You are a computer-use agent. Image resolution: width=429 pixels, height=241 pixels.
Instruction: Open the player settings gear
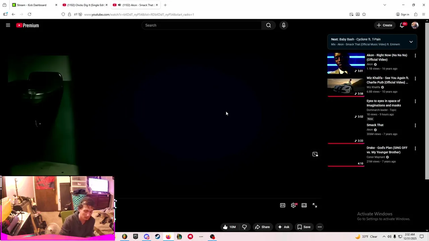293,205
